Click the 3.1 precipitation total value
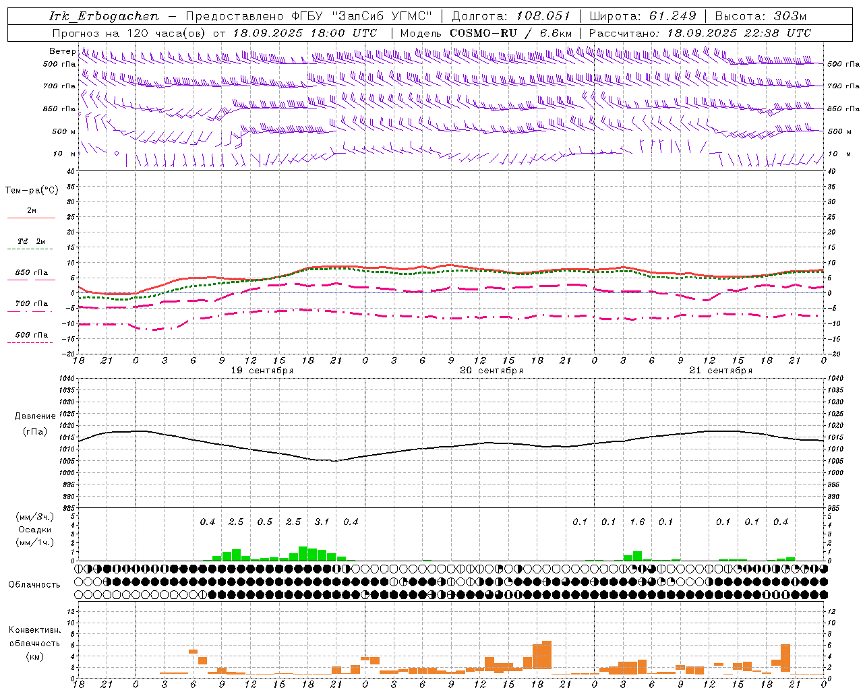The height and width of the screenshot is (690, 863). coord(322,522)
